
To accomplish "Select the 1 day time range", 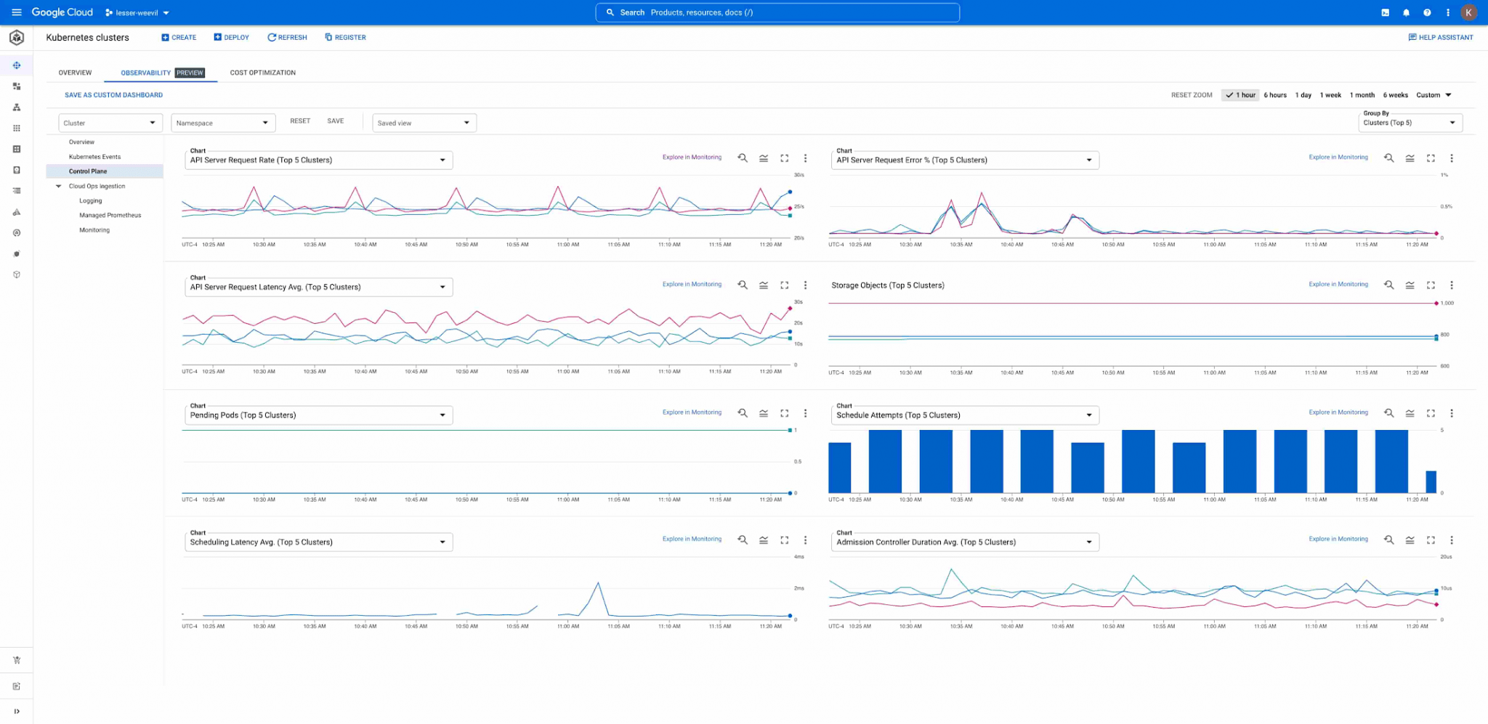I will click(x=1303, y=94).
